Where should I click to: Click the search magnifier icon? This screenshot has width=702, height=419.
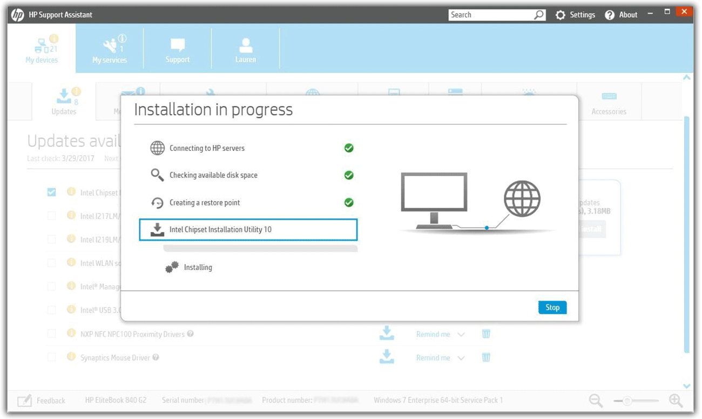(x=539, y=15)
